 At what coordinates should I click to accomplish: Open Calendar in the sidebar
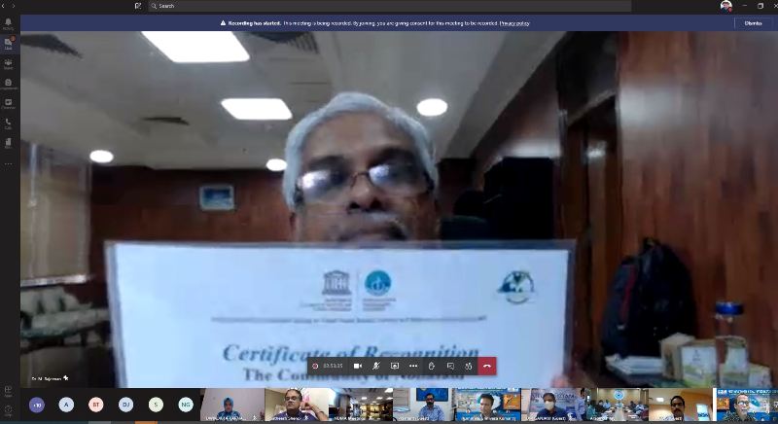pos(9,104)
